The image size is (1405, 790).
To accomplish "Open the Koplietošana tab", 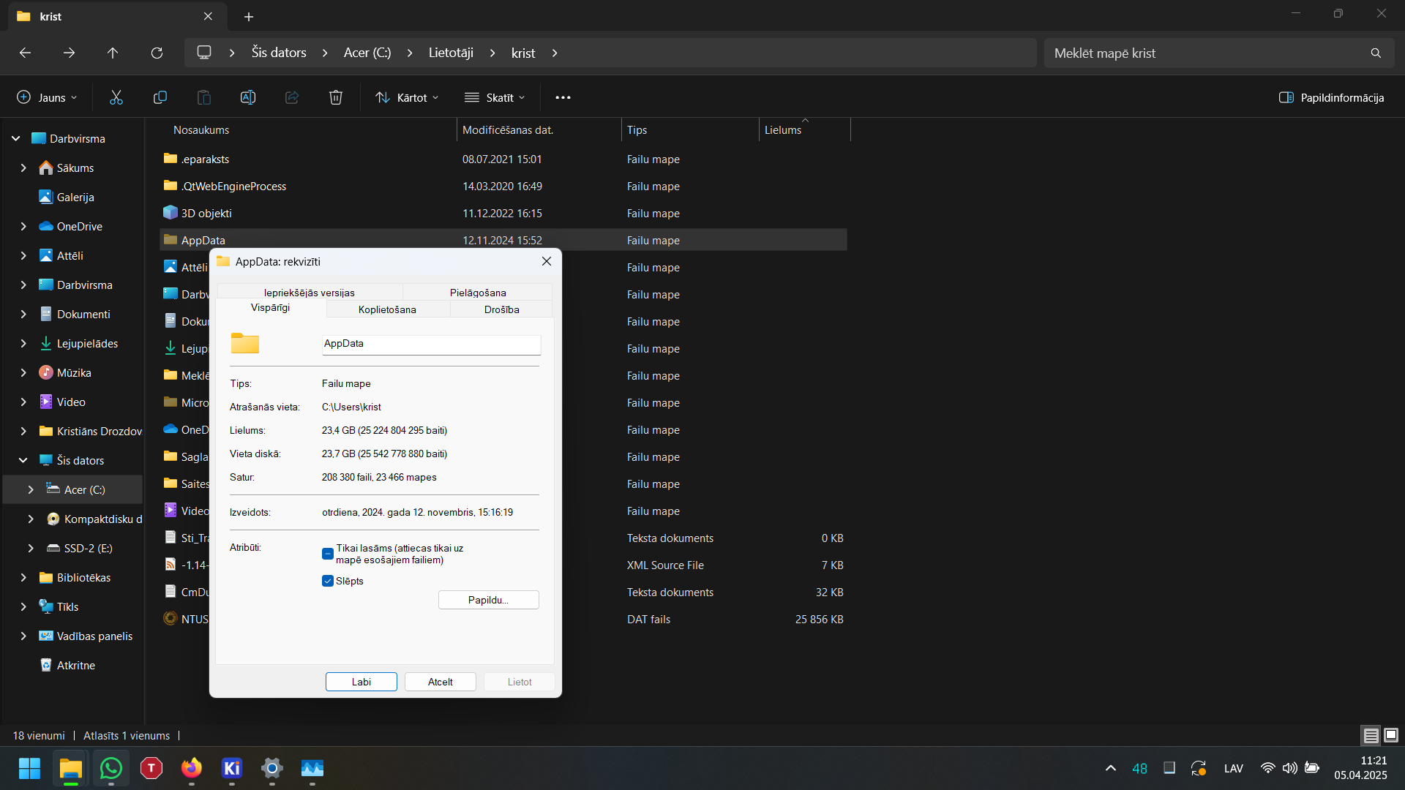I will pyautogui.click(x=387, y=309).
